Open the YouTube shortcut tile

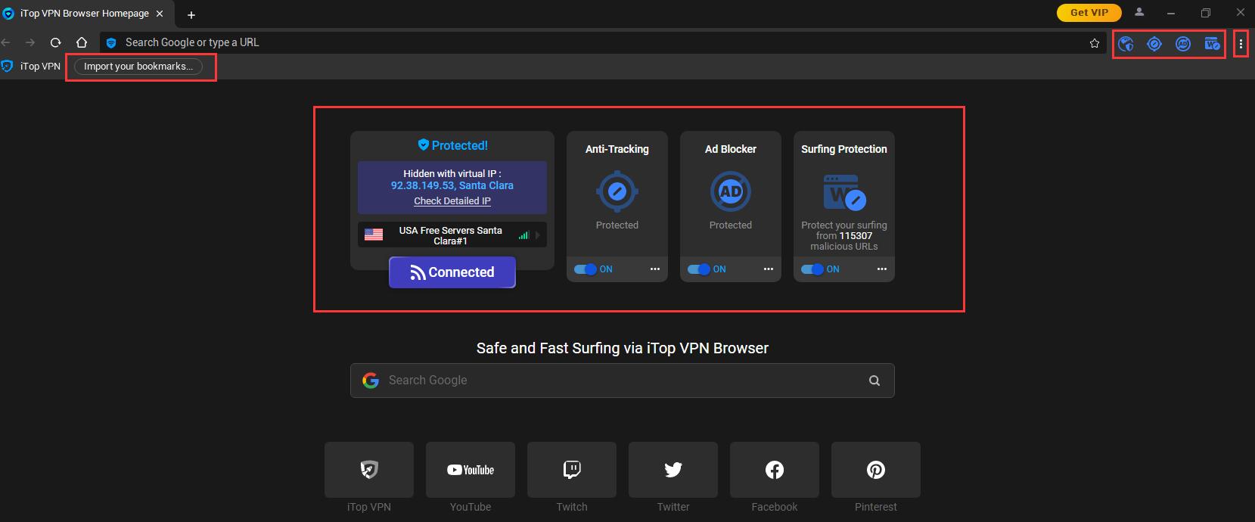tap(471, 470)
